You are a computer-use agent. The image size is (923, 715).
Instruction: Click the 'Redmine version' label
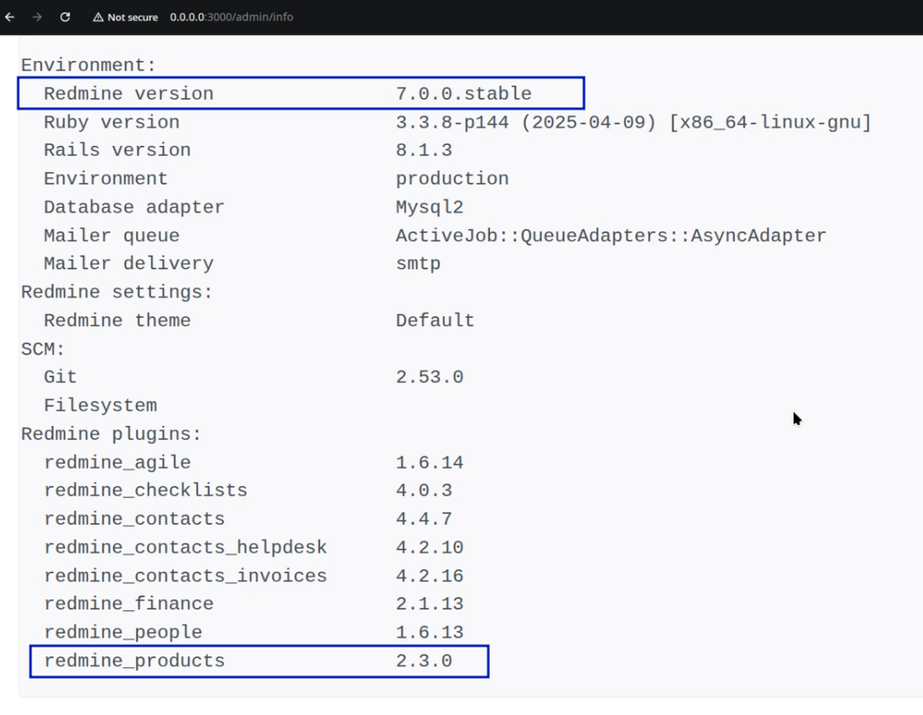pos(128,94)
